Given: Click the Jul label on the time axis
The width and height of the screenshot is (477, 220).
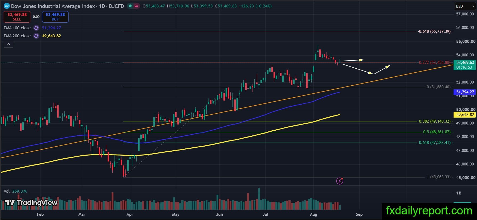Looking at the screenshot, I should (265, 214).
